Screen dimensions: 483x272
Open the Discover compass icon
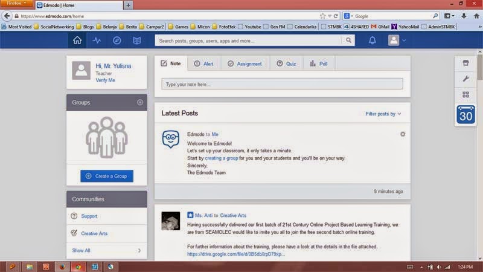tap(117, 40)
